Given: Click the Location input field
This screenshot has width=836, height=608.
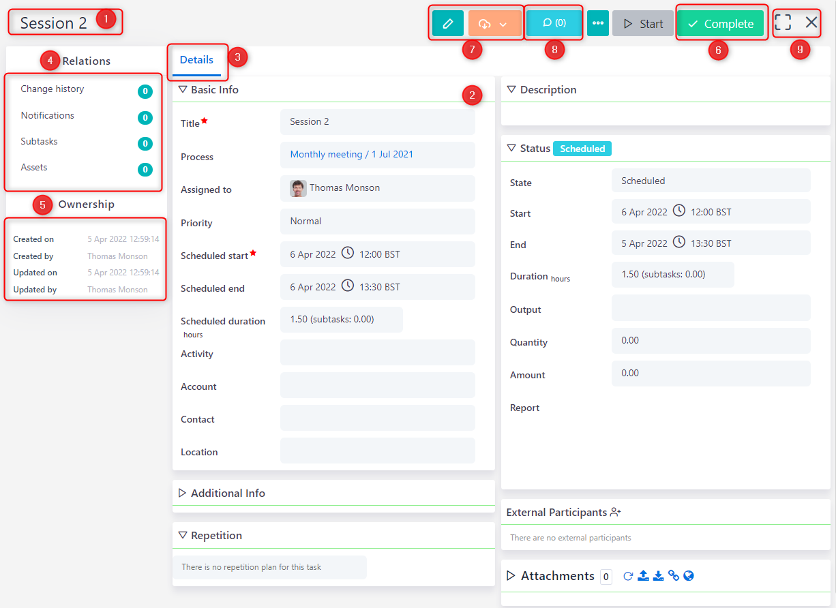Looking at the screenshot, I should (377, 451).
